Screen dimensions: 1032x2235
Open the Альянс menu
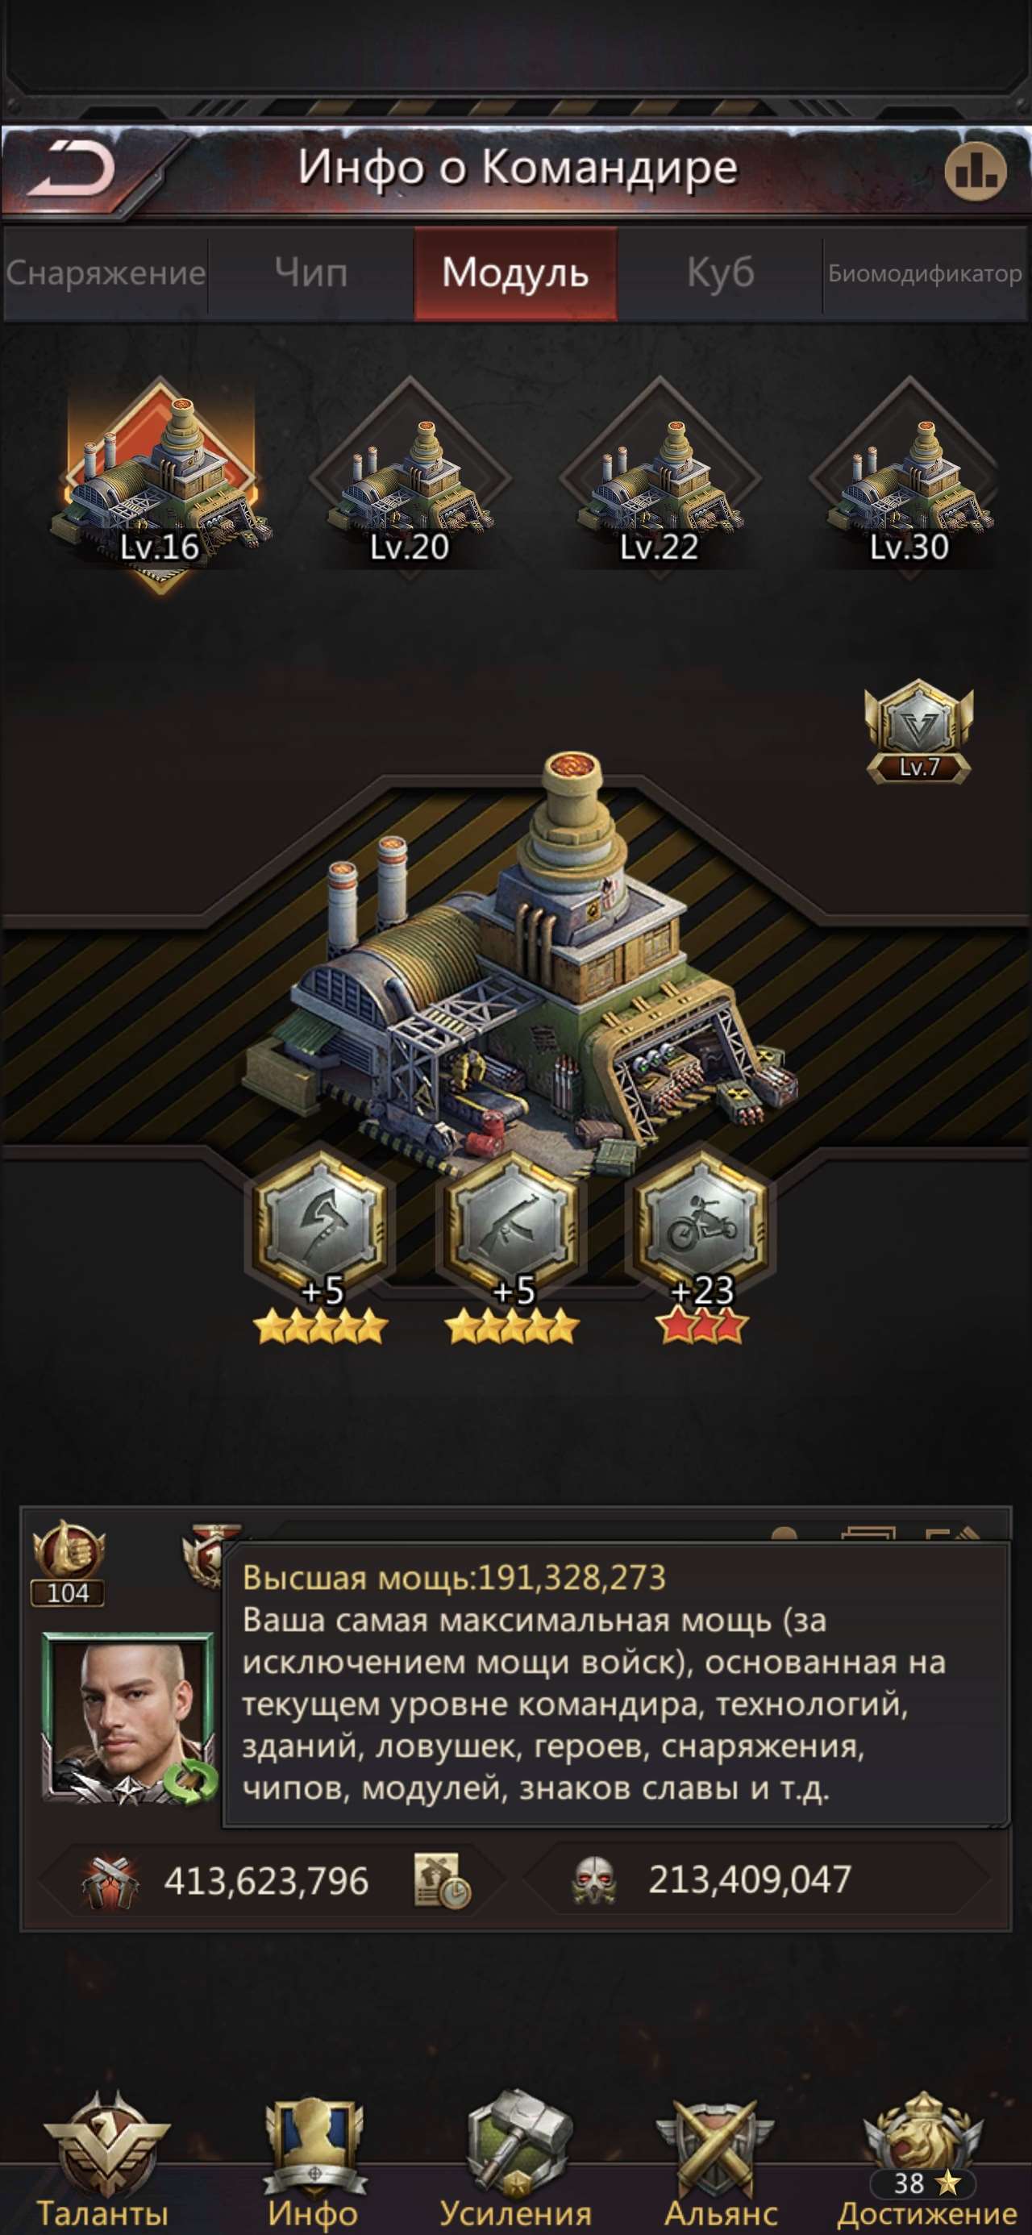coord(722,2160)
